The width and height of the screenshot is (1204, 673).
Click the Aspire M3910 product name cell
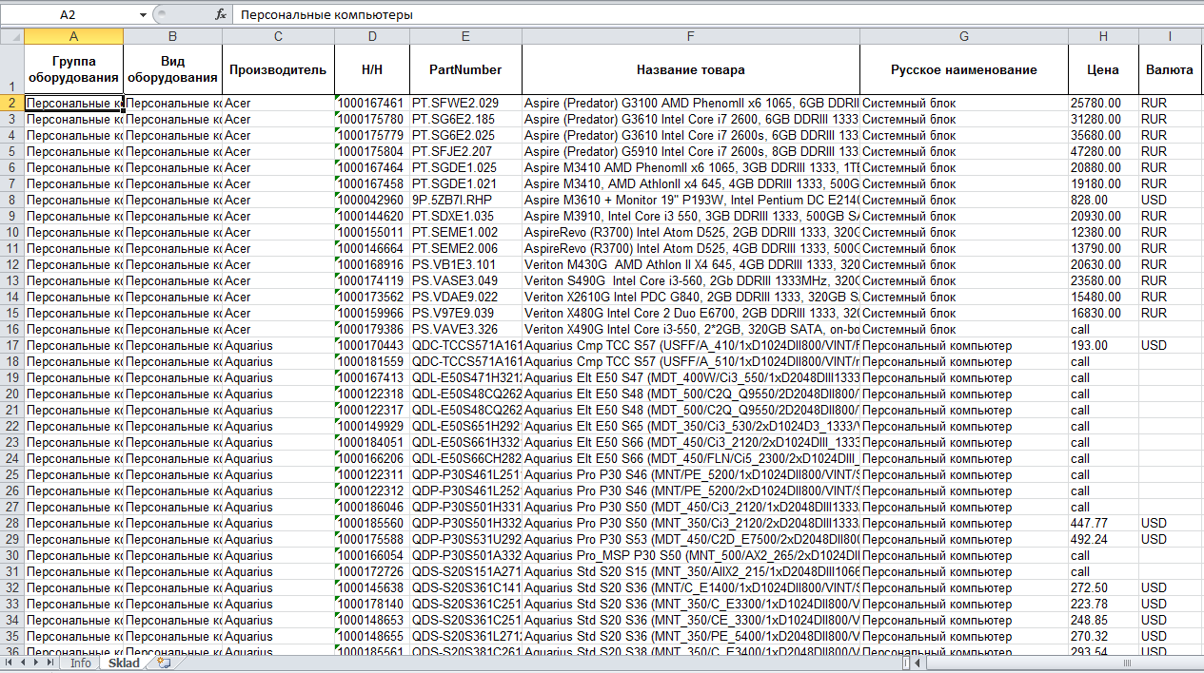(x=691, y=216)
